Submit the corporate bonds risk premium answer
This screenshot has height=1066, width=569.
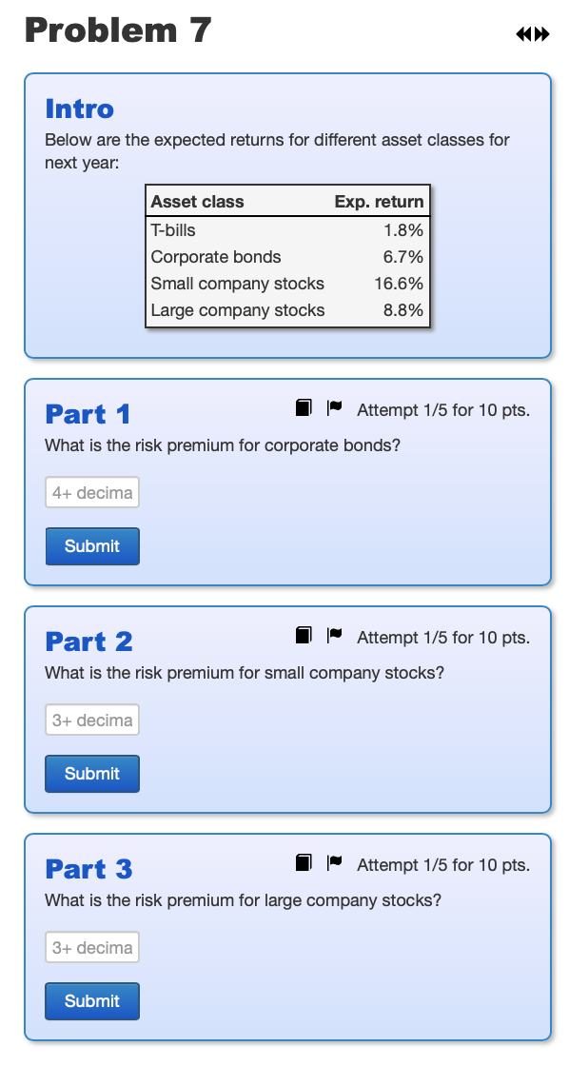pyautogui.click(x=91, y=546)
